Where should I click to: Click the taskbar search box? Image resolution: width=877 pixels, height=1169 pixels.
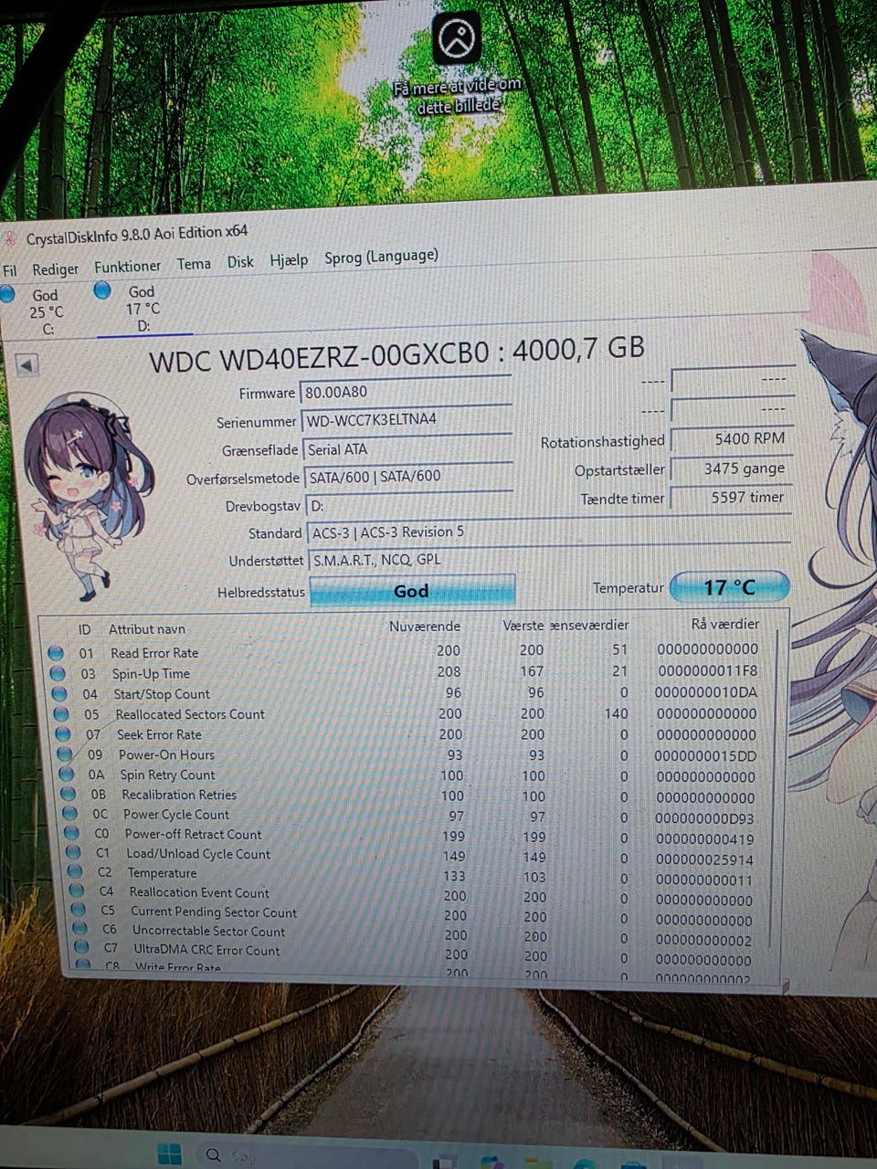coord(306,1155)
